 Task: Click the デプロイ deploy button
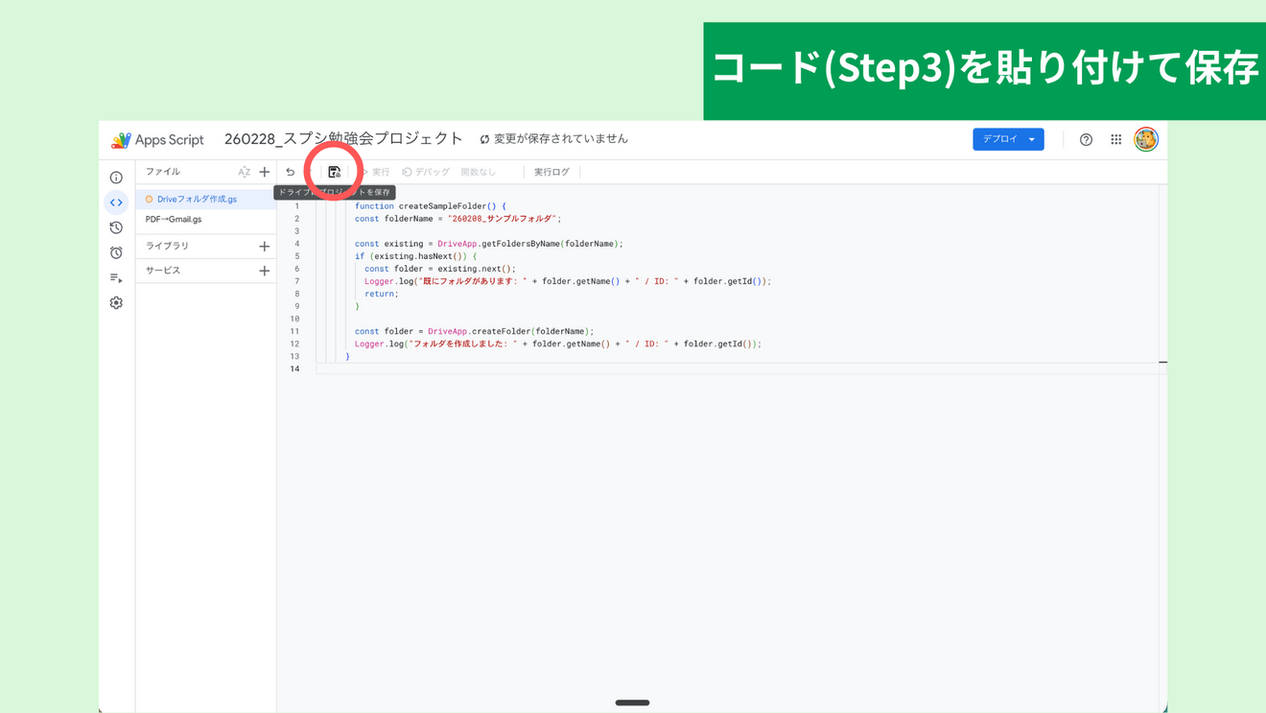[999, 139]
